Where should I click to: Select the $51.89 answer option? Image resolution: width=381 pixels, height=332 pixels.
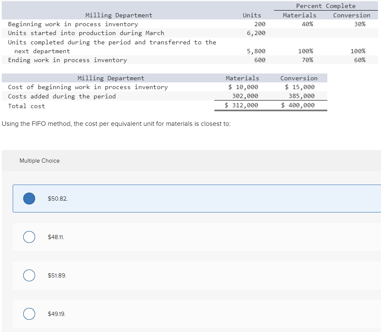click(29, 275)
